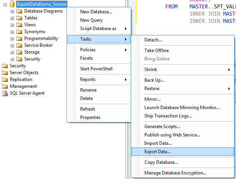Viewport: 236px width, 179px height.
Task: Select Generate Scripts menu item
Action: click(x=162, y=127)
